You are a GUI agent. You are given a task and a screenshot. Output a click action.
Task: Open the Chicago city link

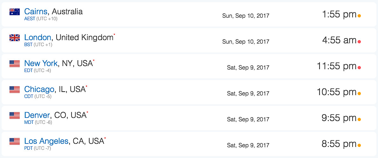pyautogui.click(x=39, y=89)
